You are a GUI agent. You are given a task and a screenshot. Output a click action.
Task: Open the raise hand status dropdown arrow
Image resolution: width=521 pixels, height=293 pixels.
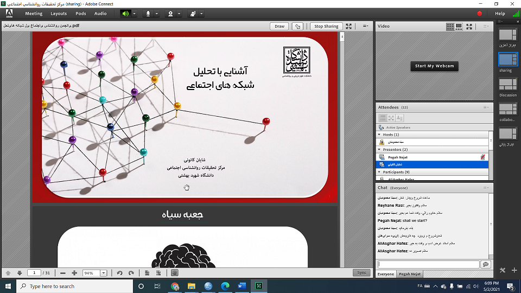pyautogui.click(x=201, y=13)
